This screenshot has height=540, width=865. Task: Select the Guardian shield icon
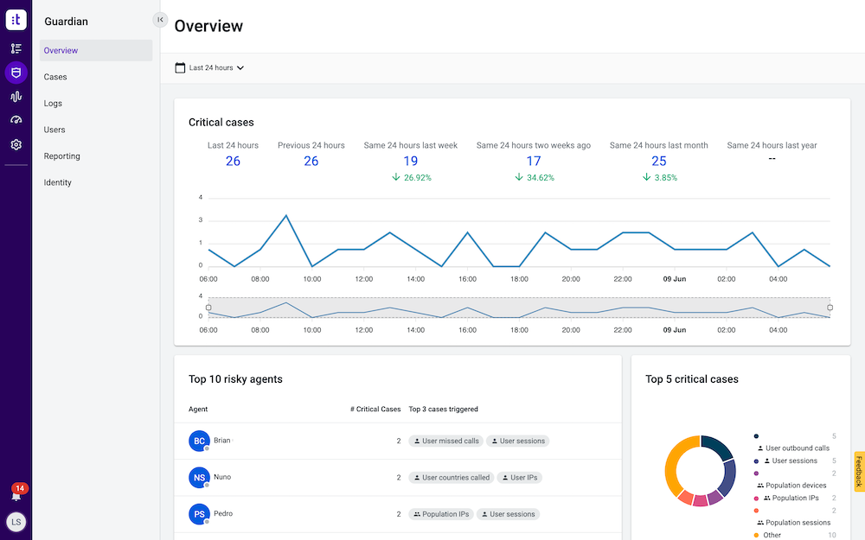point(16,73)
